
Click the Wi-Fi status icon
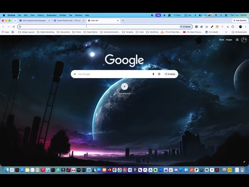click(216, 15)
